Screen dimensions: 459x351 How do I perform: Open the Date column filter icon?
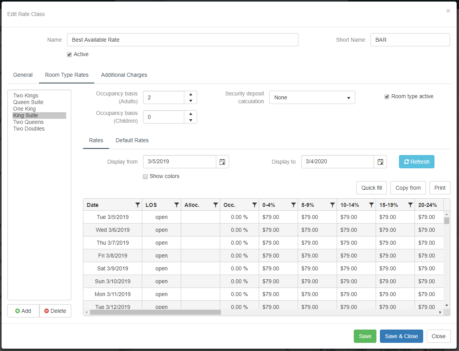tap(138, 205)
